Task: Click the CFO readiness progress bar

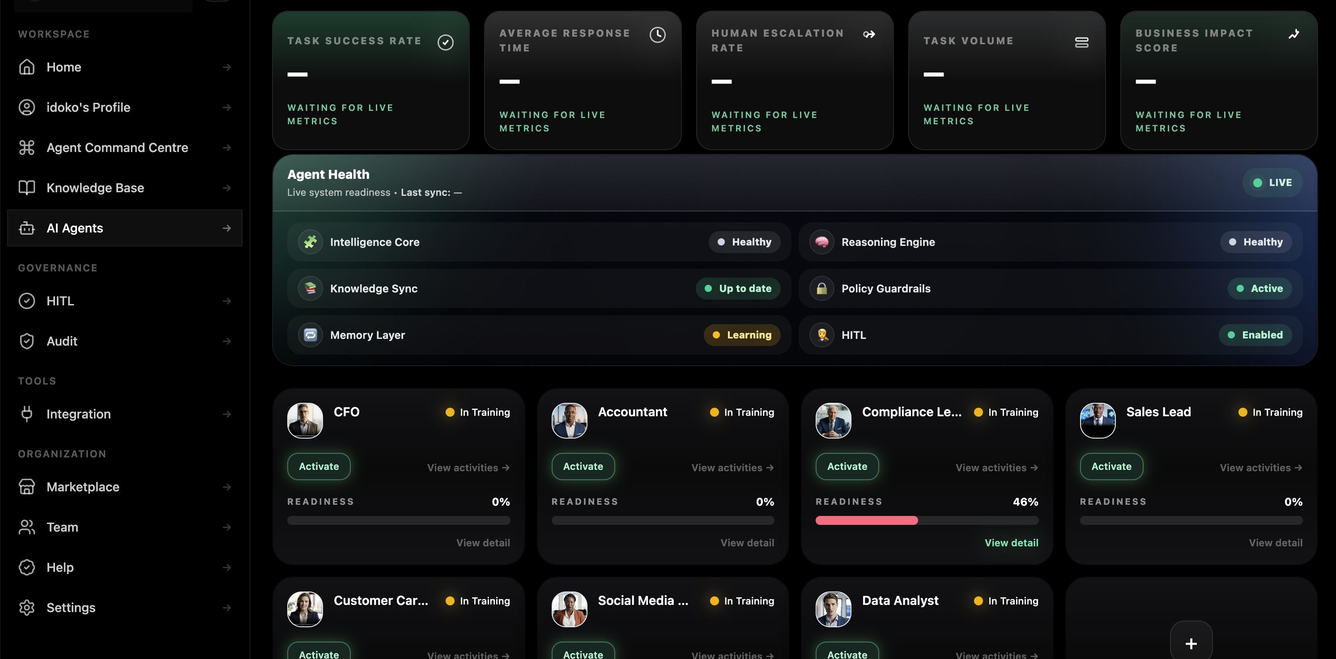Action: [x=398, y=520]
